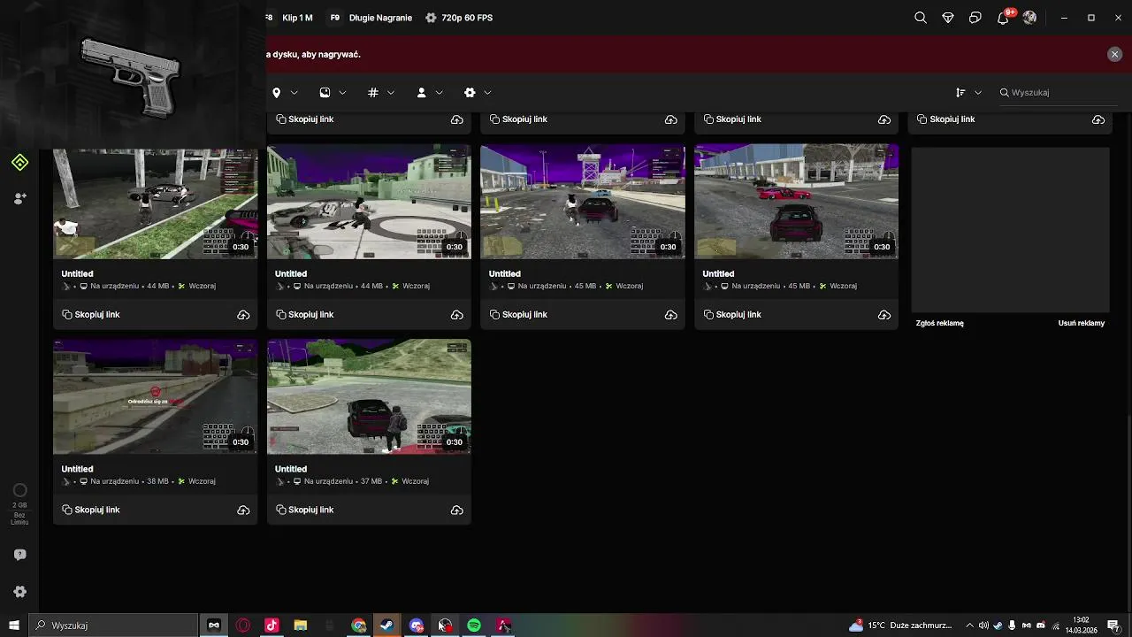
Task: Click Usuń reklamy link
Action: point(1082,323)
